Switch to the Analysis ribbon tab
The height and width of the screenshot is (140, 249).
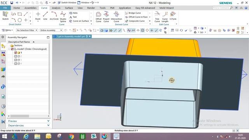[56, 8]
